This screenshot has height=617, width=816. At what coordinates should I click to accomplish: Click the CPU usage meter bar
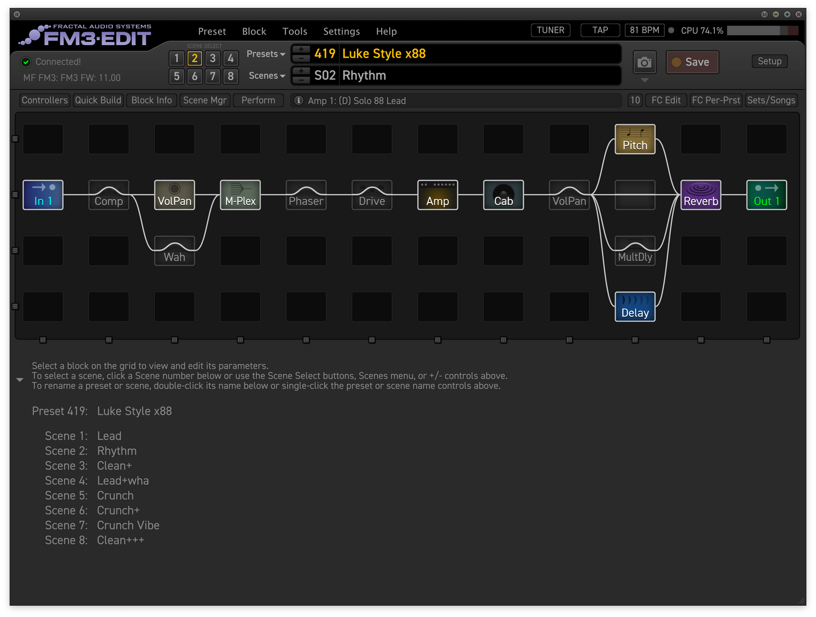point(762,30)
